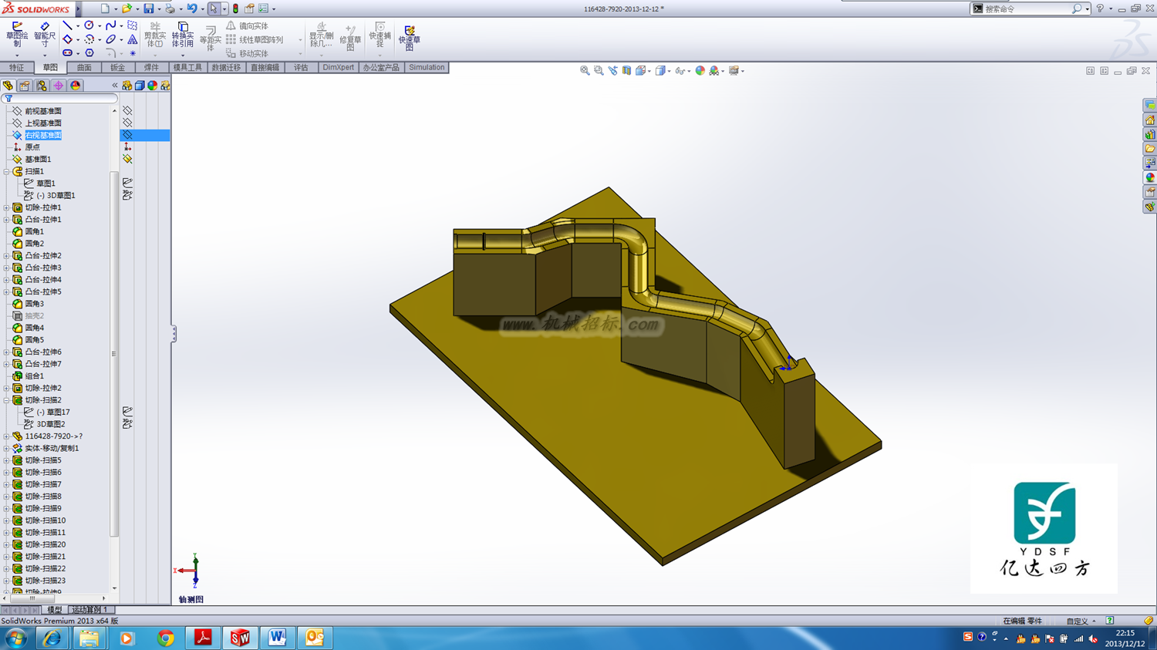Click the Rebuild traffic light icon
The image size is (1157, 650).
[x=236, y=8]
